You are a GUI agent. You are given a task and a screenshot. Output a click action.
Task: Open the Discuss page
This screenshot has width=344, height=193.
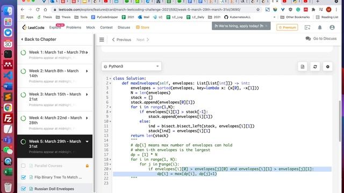point(124,27)
